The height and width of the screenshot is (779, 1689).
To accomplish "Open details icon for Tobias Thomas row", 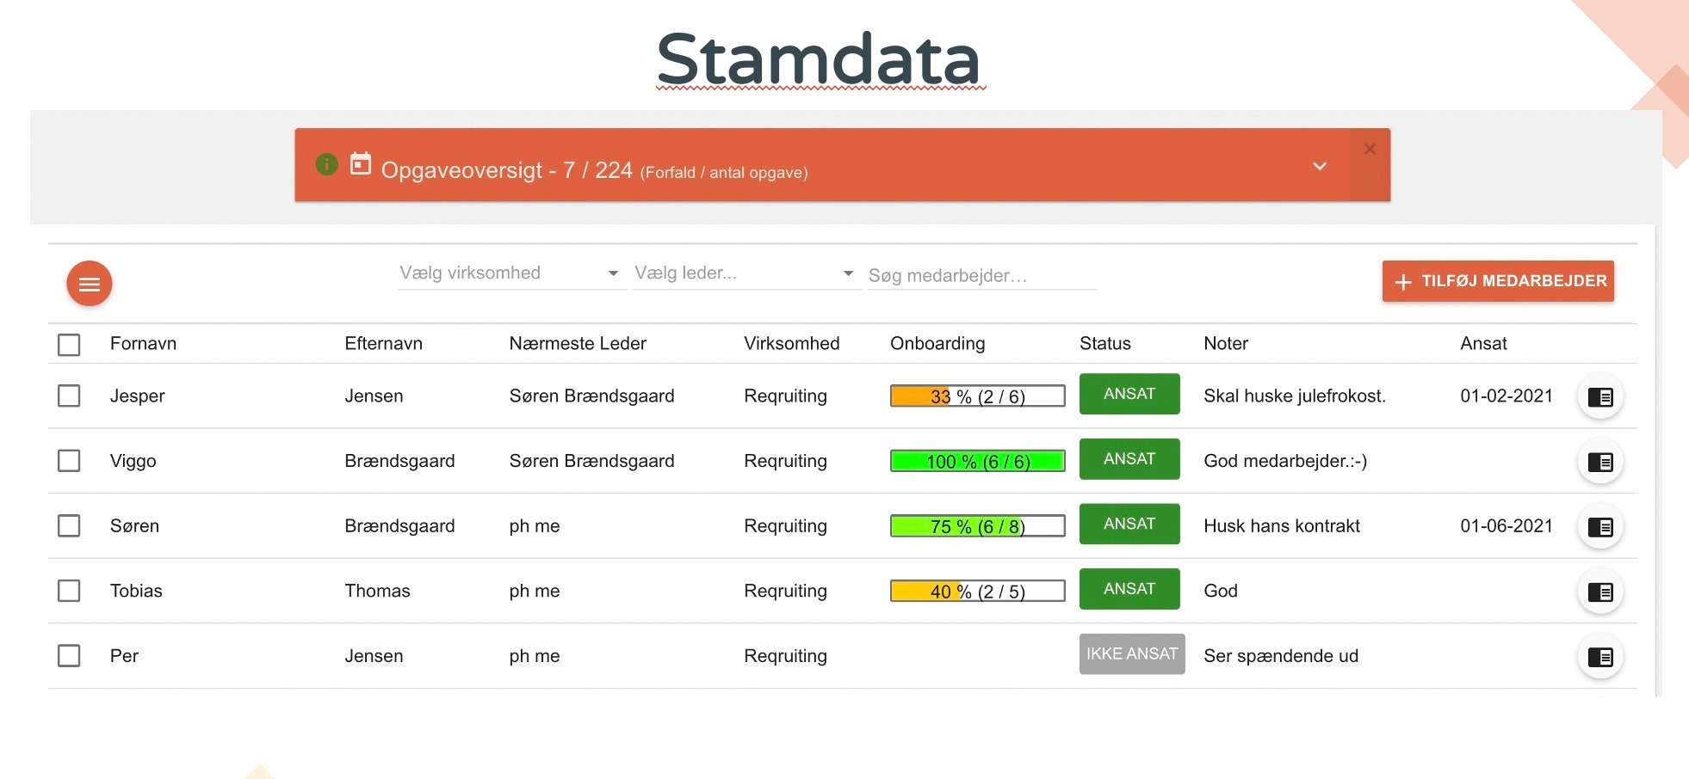I will (x=1600, y=592).
